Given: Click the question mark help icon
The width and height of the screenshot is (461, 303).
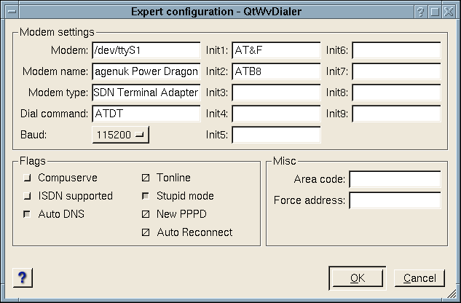Looking at the screenshot, I should click(x=22, y=278).
